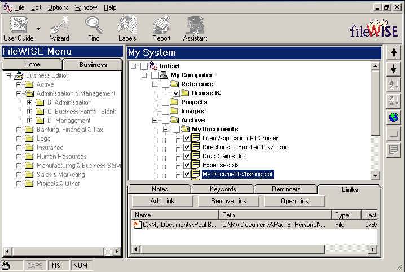
Task: Click the FileWISE Menu horizontal scrollbar thumb
Action: coord(58,251)
